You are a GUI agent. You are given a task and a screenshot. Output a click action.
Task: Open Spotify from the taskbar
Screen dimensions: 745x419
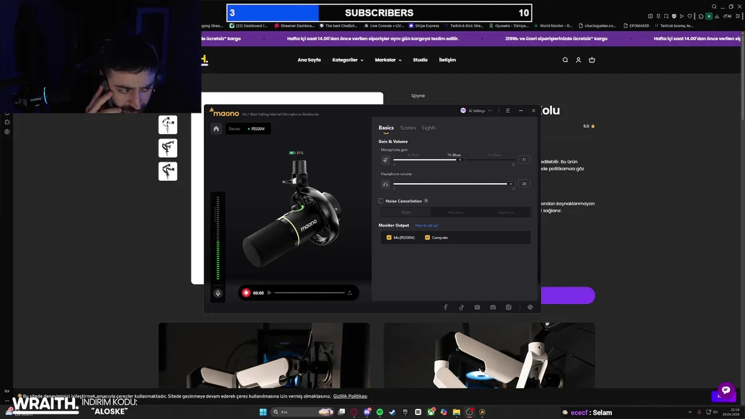(x=379, y=412)
